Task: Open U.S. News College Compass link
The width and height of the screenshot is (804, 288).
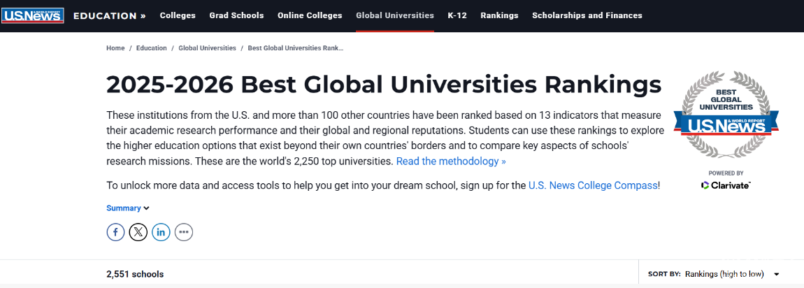Action: [593, 185]
